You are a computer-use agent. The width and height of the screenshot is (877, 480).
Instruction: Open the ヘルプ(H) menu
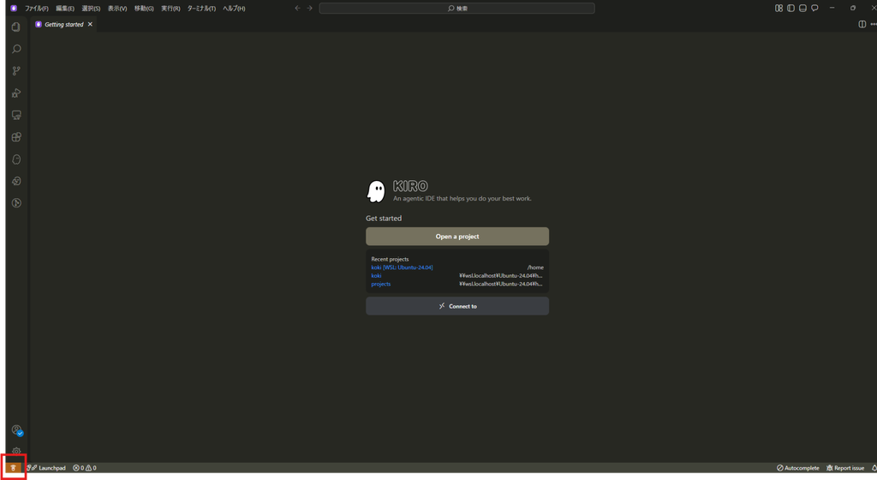(x=234, y=9)
